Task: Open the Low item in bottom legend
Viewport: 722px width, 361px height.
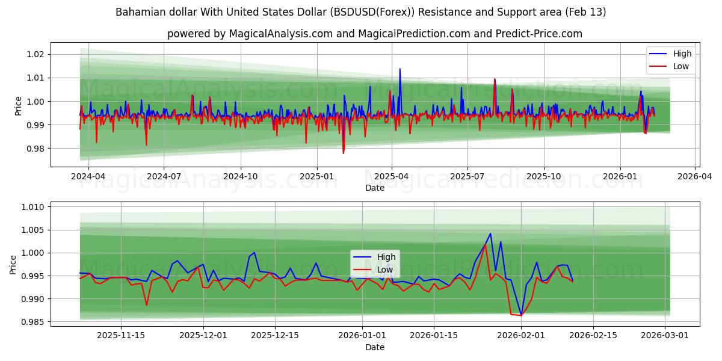Action: tap(385, 270)
